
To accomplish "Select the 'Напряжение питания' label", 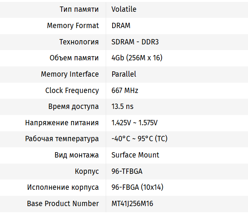I will point(62,123).
